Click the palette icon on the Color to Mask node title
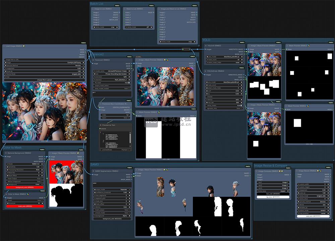335x241 pixels. point(27,194)
